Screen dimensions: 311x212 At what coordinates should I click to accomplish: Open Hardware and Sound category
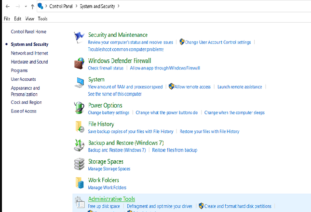[29, 62]
